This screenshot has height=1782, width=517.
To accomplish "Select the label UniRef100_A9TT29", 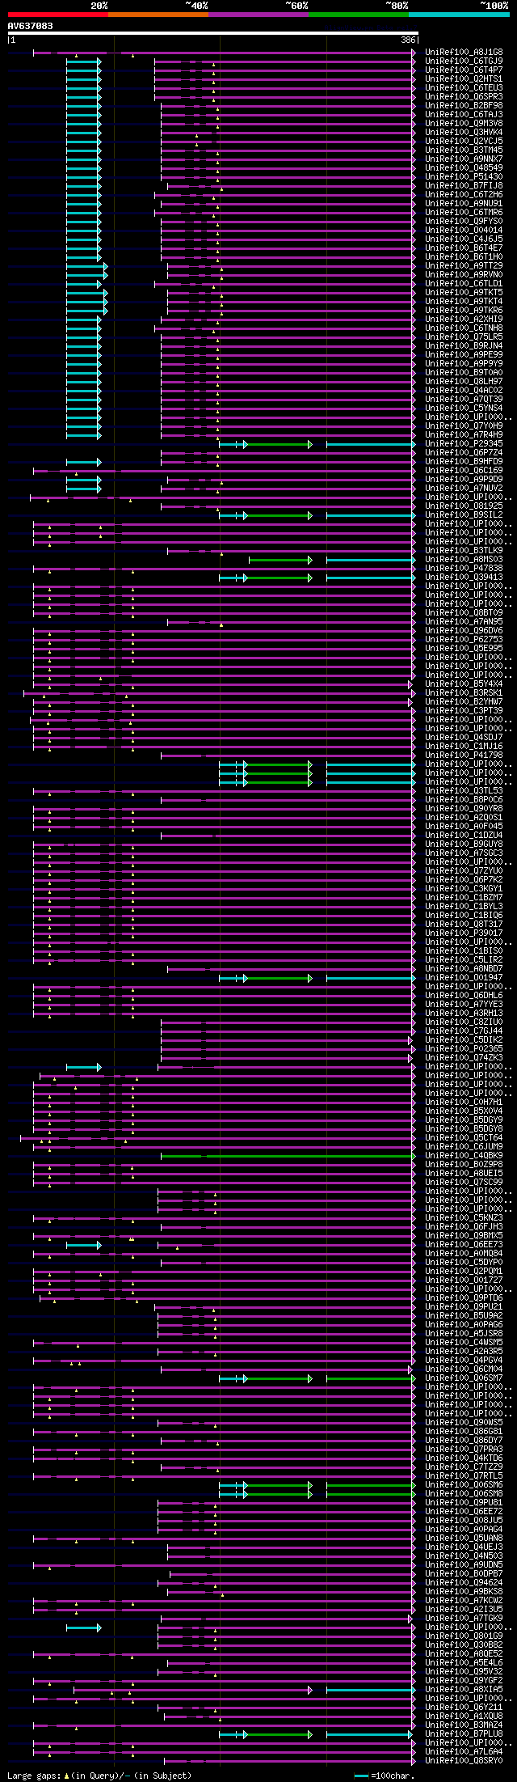I will coord(464,265).
